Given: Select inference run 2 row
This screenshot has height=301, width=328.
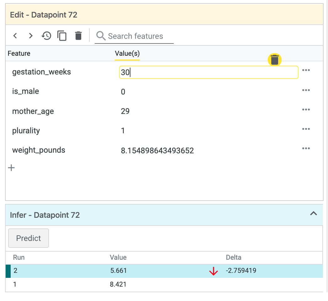Looking at the screenshot, I should [164, 271].
